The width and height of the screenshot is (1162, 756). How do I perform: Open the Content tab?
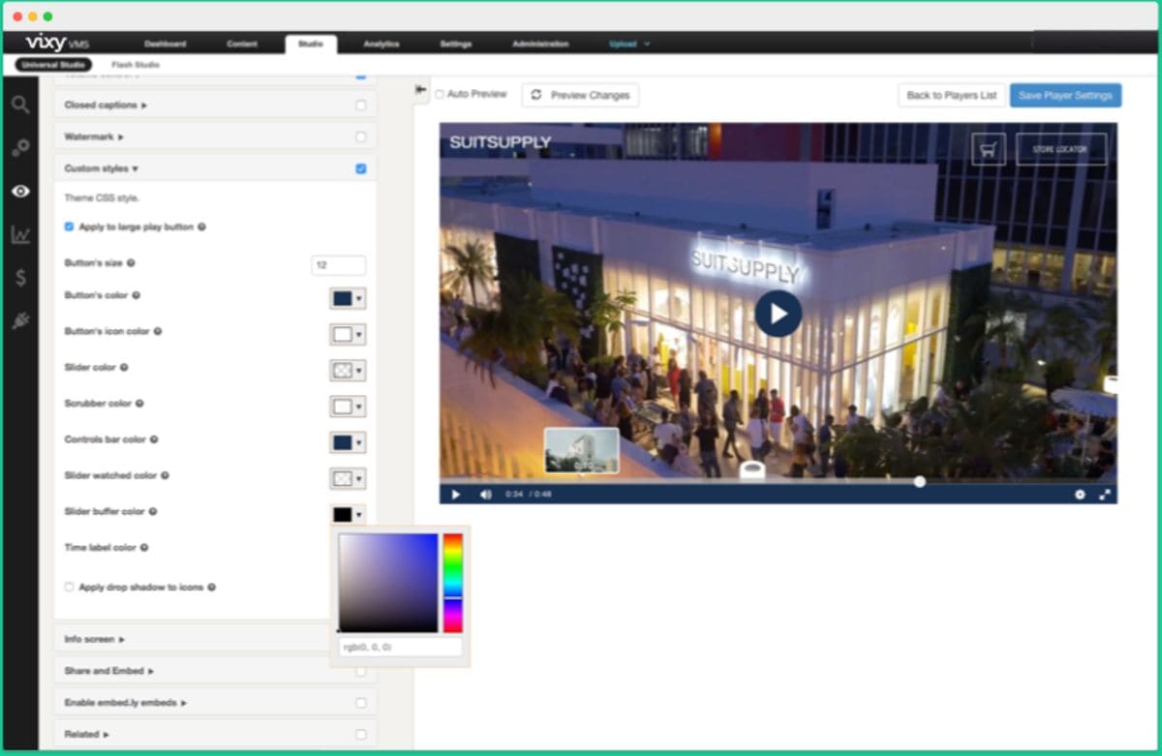click(242, 44)
